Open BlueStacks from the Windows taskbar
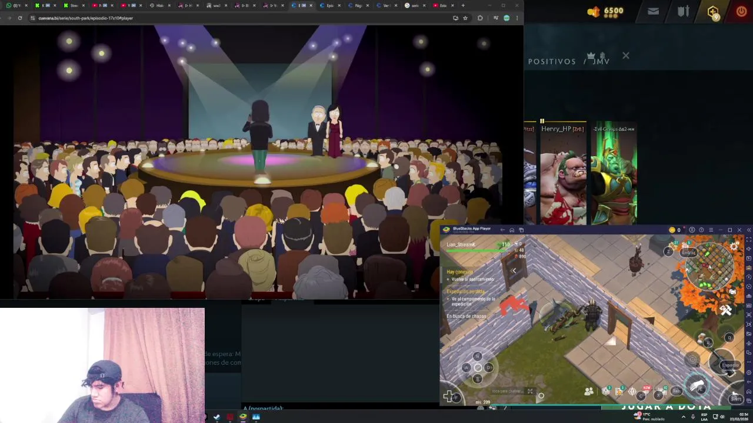 click(242, 417)
